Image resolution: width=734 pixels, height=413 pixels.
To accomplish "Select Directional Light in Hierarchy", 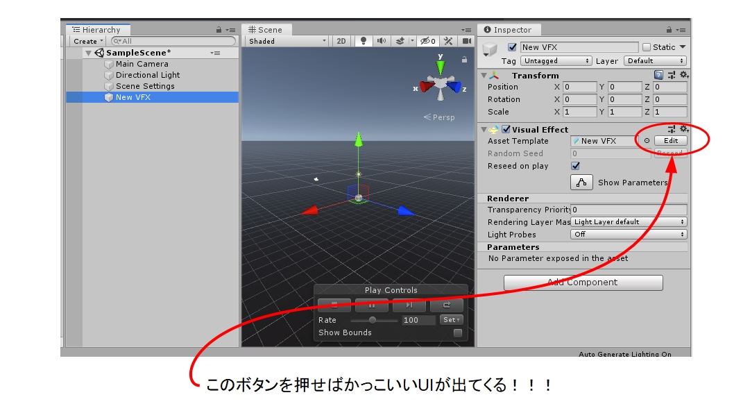I will tap(148, 75).
